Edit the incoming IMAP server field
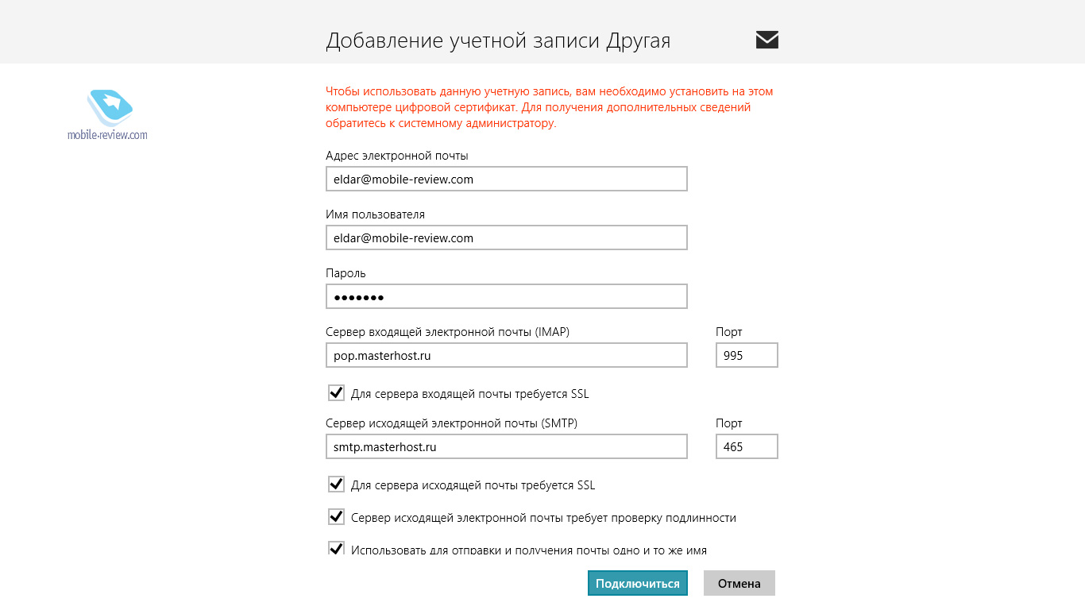The image size is (1085, 610). [x=506, y=355]
